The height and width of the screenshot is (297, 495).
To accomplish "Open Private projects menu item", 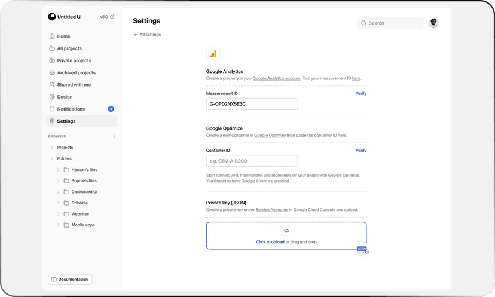I will pyautogui.click(x=81, y=60).
